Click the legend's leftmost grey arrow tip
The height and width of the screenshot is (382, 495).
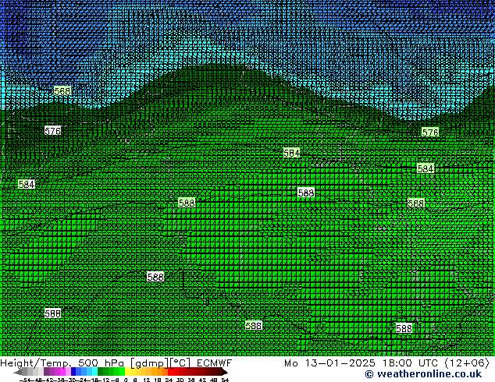[17, 372]
